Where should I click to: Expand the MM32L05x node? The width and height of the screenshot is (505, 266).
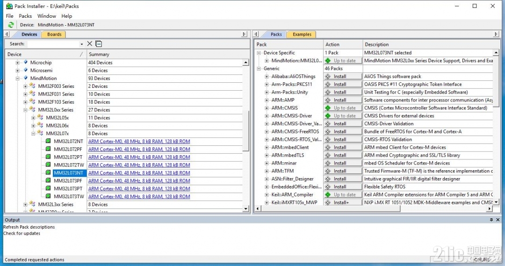point(33,117)
